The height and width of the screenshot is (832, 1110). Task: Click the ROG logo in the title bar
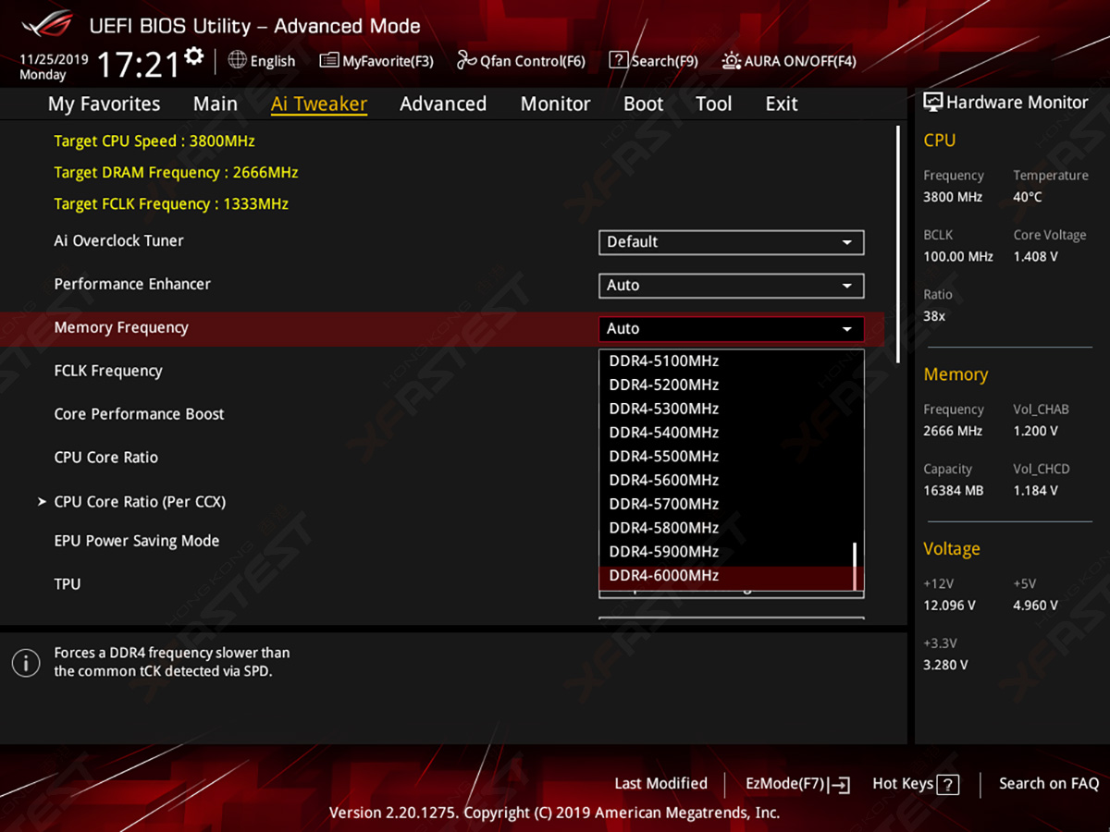pos(46,25)
